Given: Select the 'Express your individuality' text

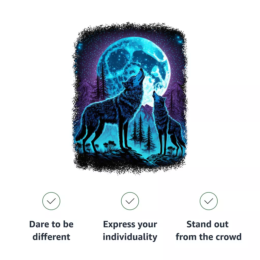Looking at the screenshot, I should coord(130,231).
